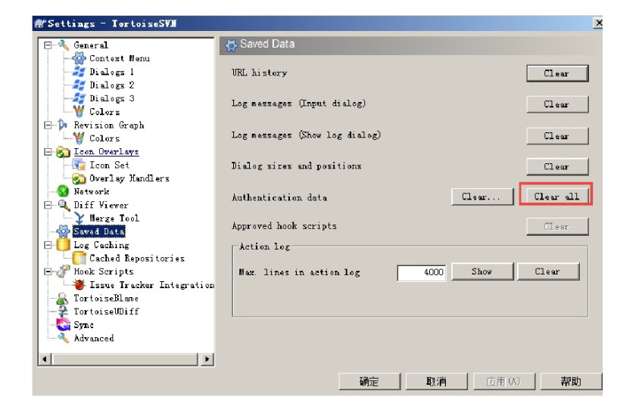Focus the Max. lines in action log field

pos(422,273)
